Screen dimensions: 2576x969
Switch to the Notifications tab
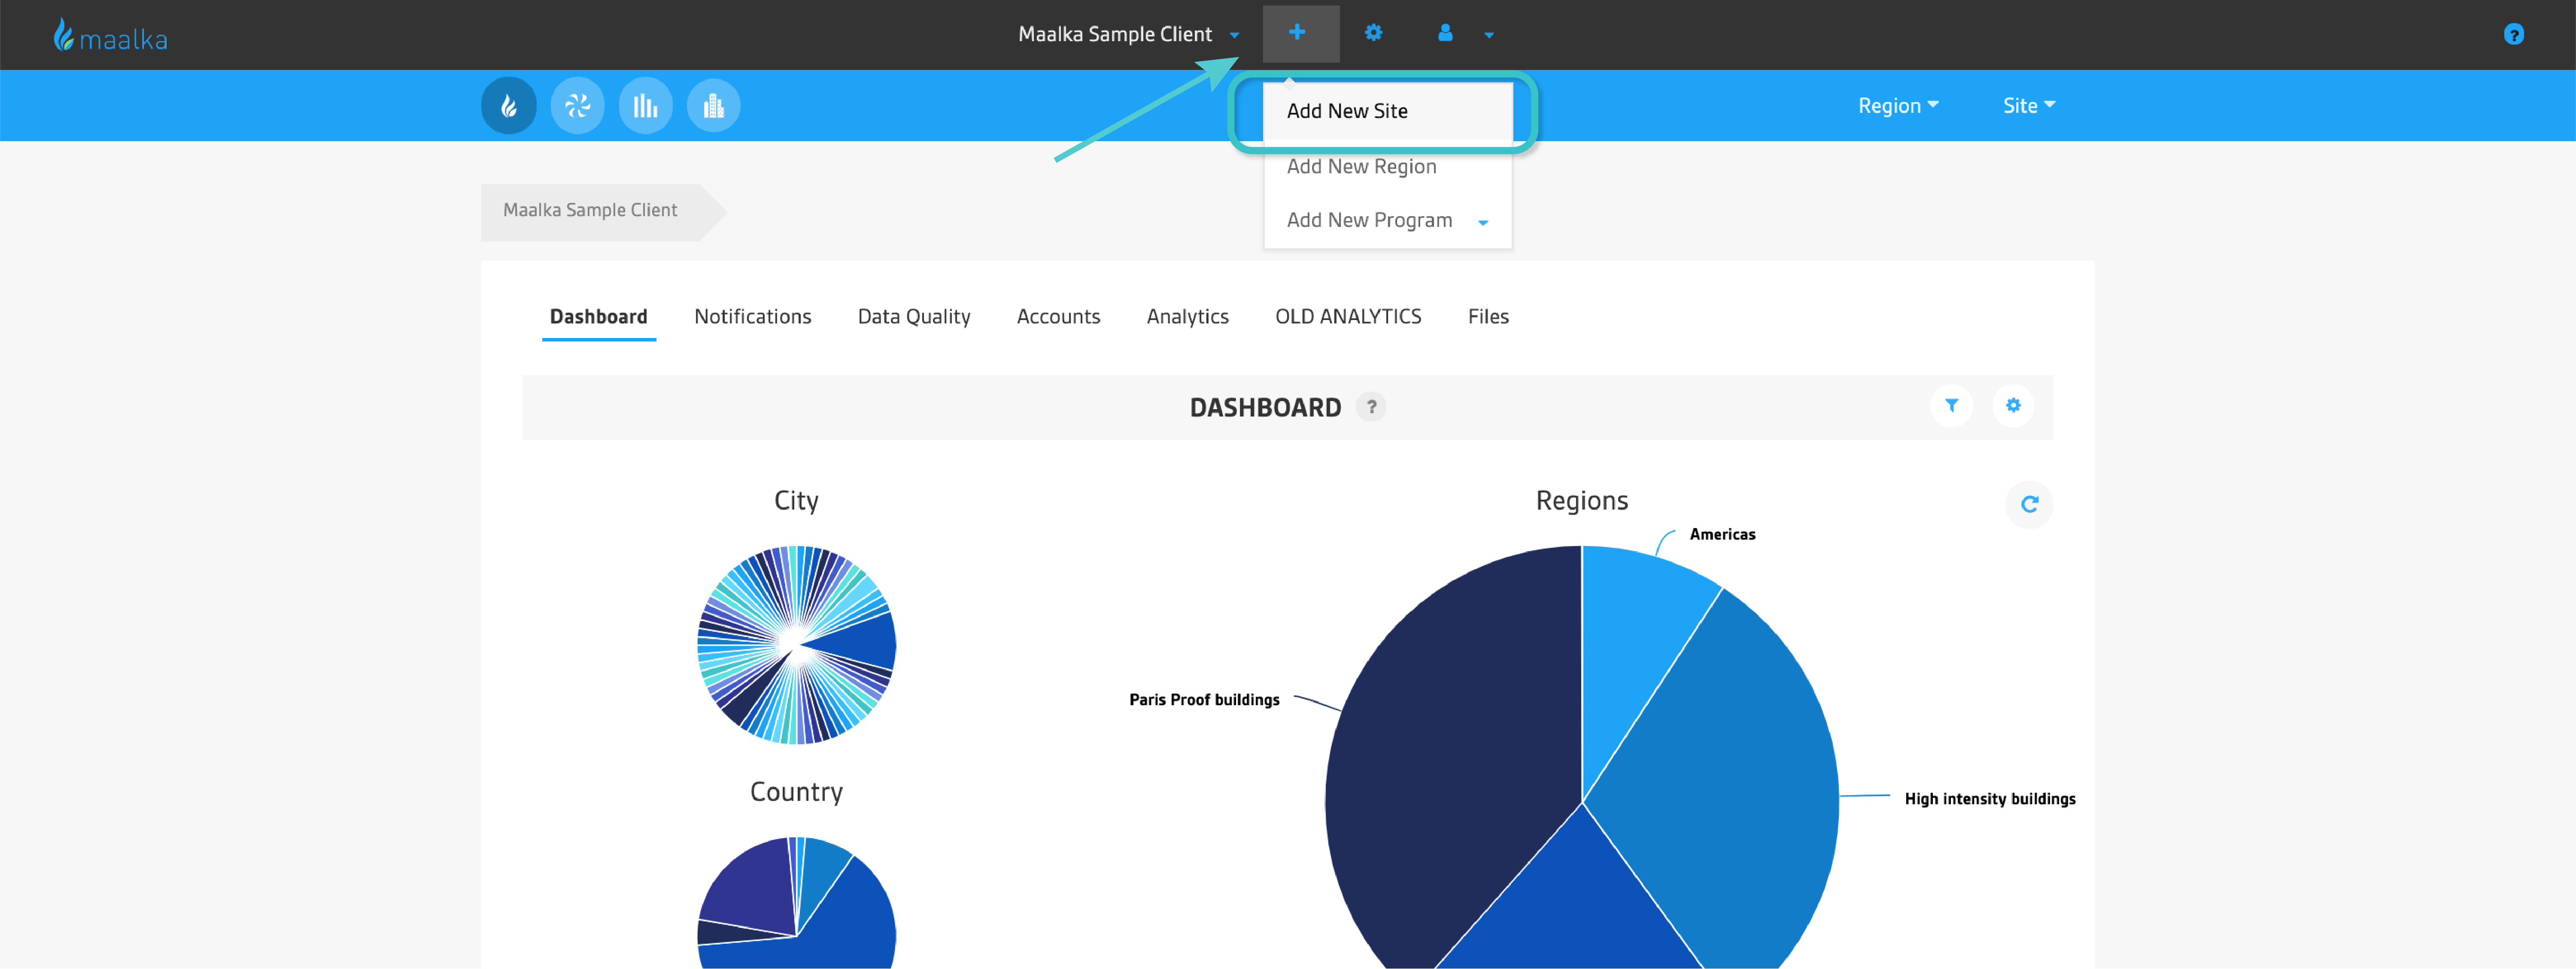[752, 317]
